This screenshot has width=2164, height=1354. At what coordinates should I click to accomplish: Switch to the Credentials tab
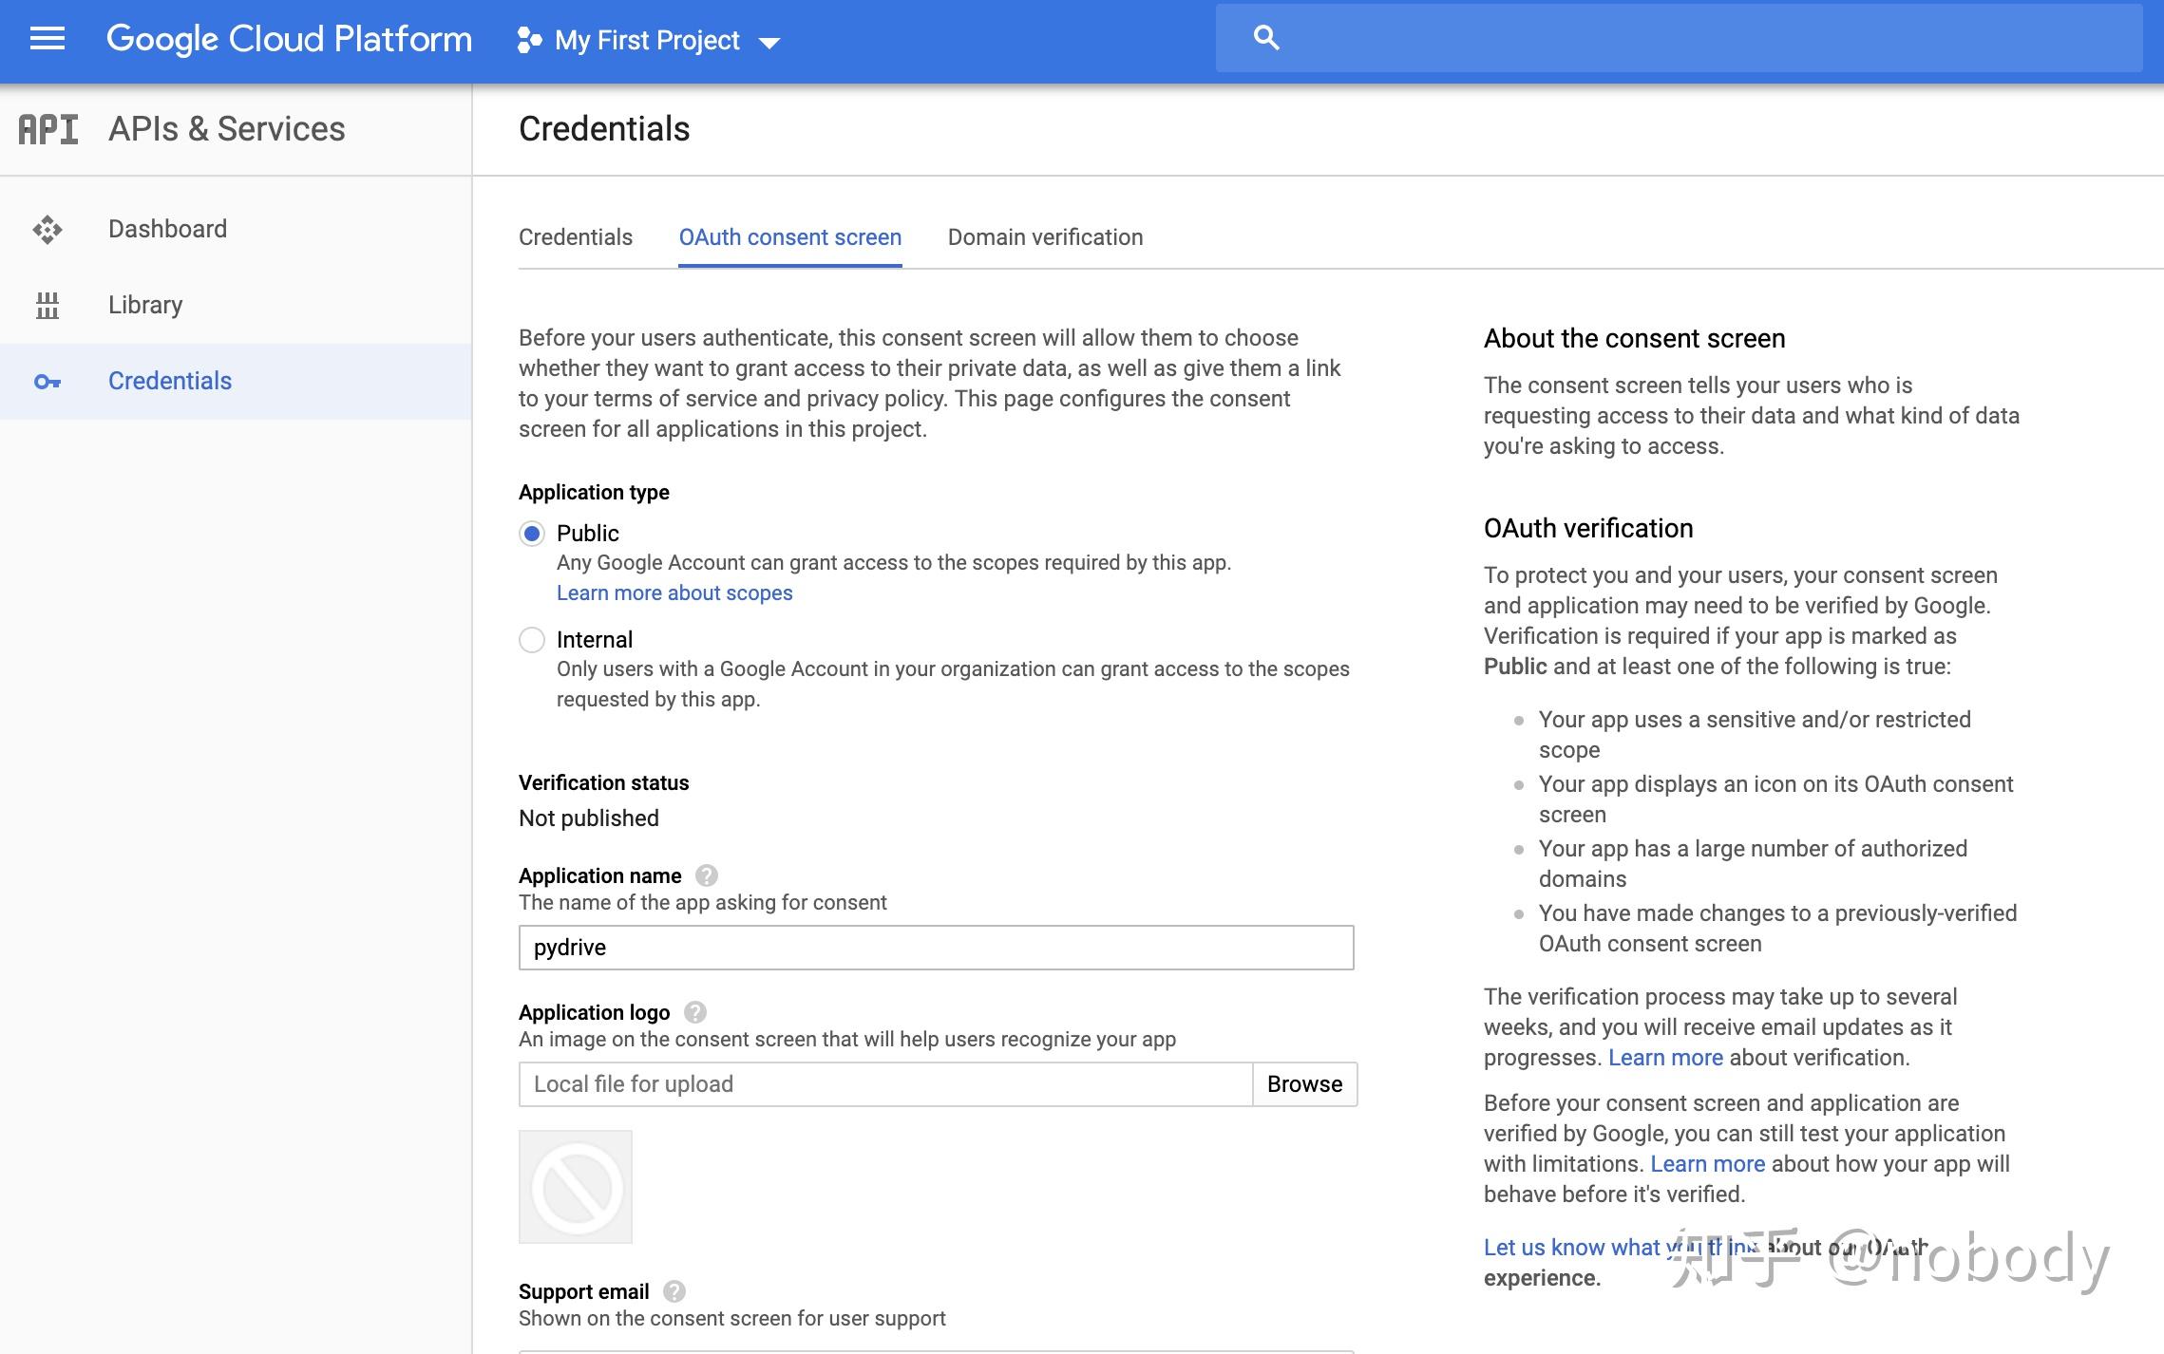pyautogui.click(x=575, y=237)
